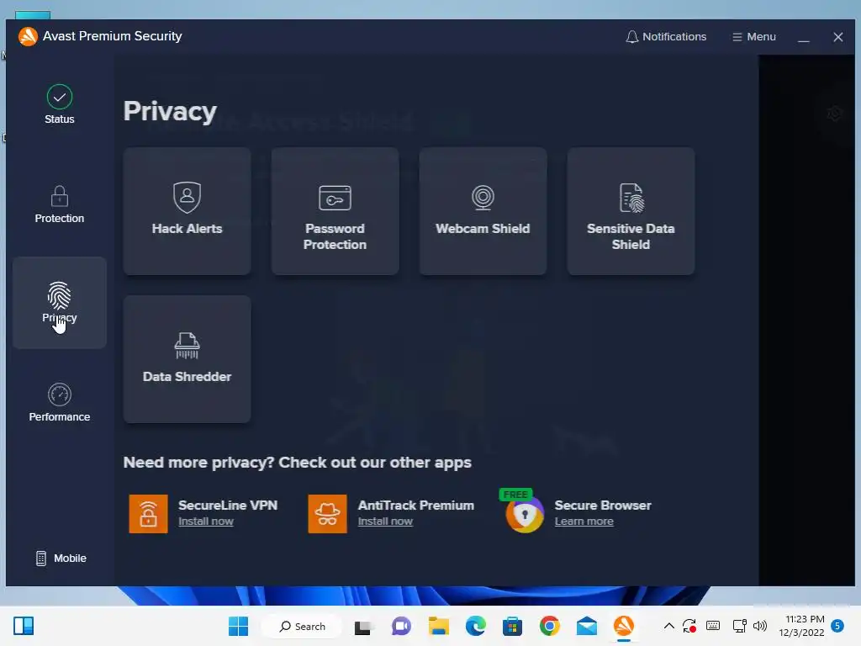Viewport: 861px width, 646px height.
Task: Select the Privacy fingerprint tab
Action: click(x=60, y=303)
